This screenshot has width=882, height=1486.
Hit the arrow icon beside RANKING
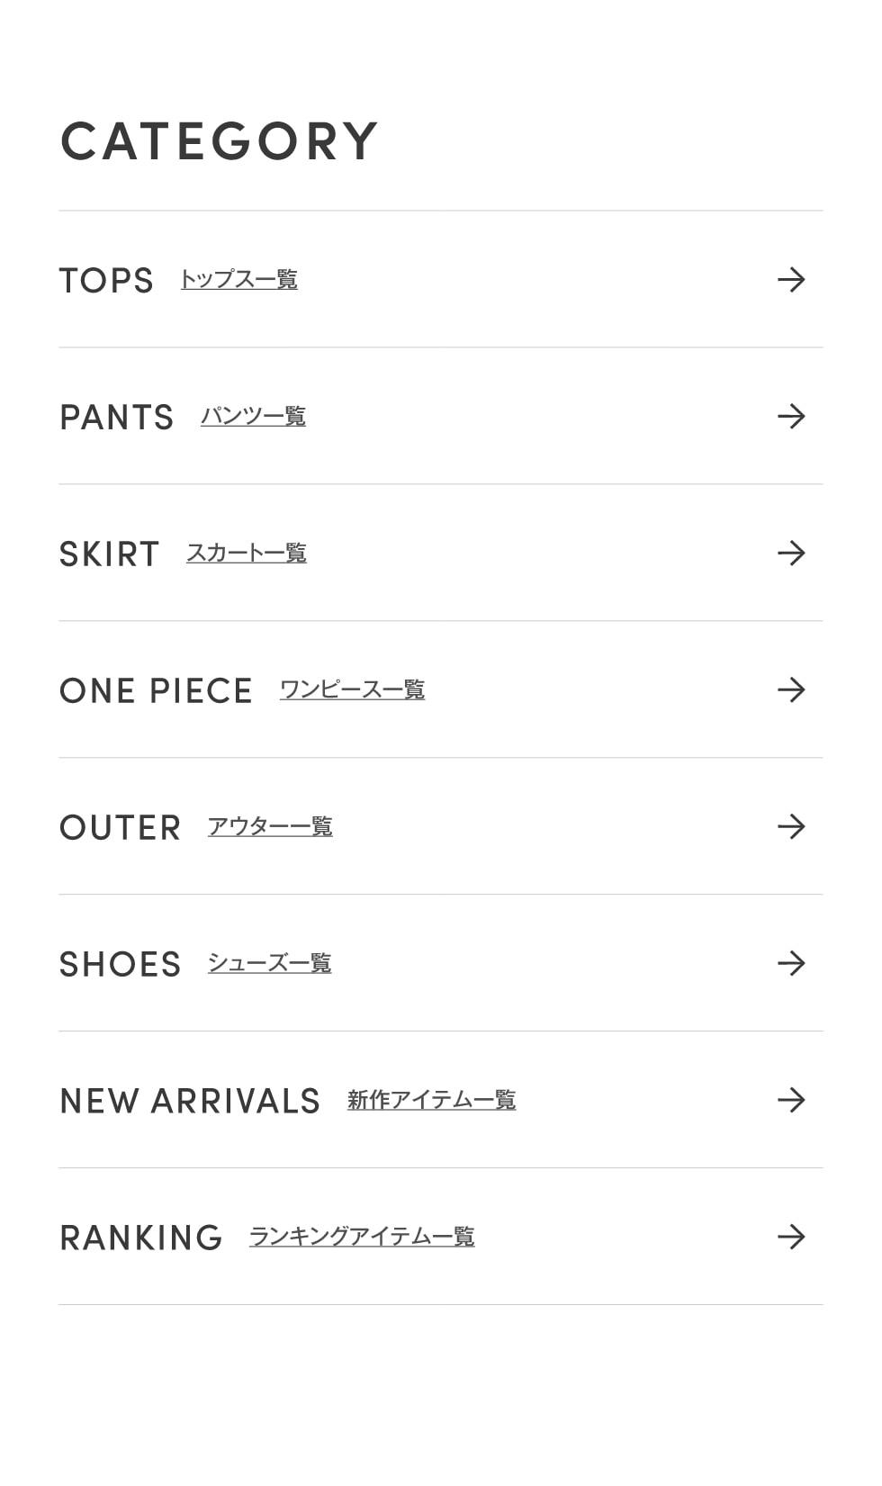point(791,1237)
